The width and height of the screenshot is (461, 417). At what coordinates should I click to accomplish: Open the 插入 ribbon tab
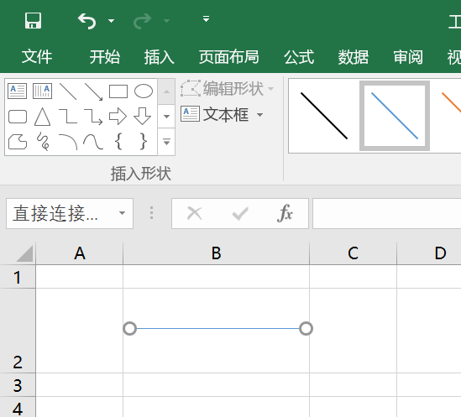tap(159, 57)
